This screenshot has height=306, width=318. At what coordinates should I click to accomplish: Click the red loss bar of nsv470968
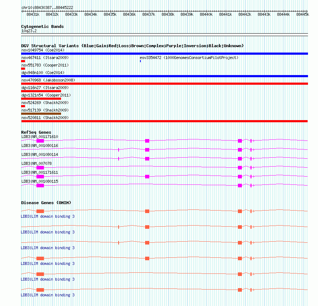(x=164, y=84)
